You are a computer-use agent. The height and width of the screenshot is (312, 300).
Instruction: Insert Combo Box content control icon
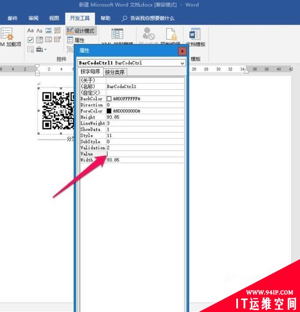[x=39, y=40]
